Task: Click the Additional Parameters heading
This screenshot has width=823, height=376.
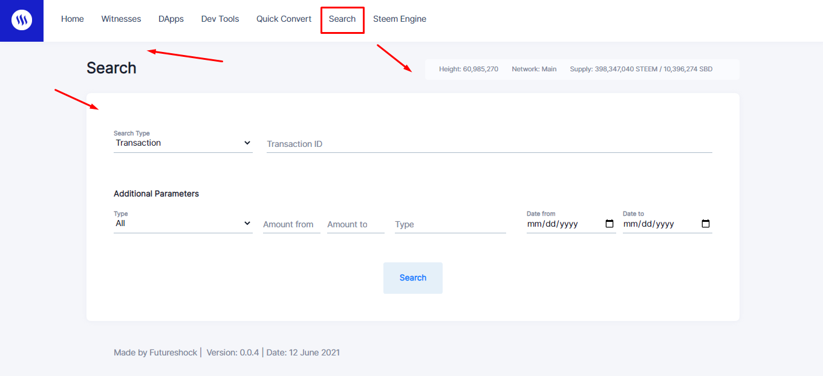Action: 156,194
